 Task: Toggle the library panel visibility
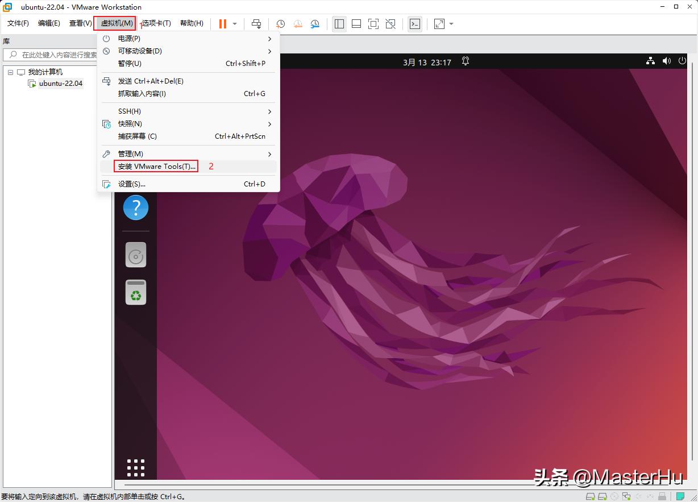[339, 24]
